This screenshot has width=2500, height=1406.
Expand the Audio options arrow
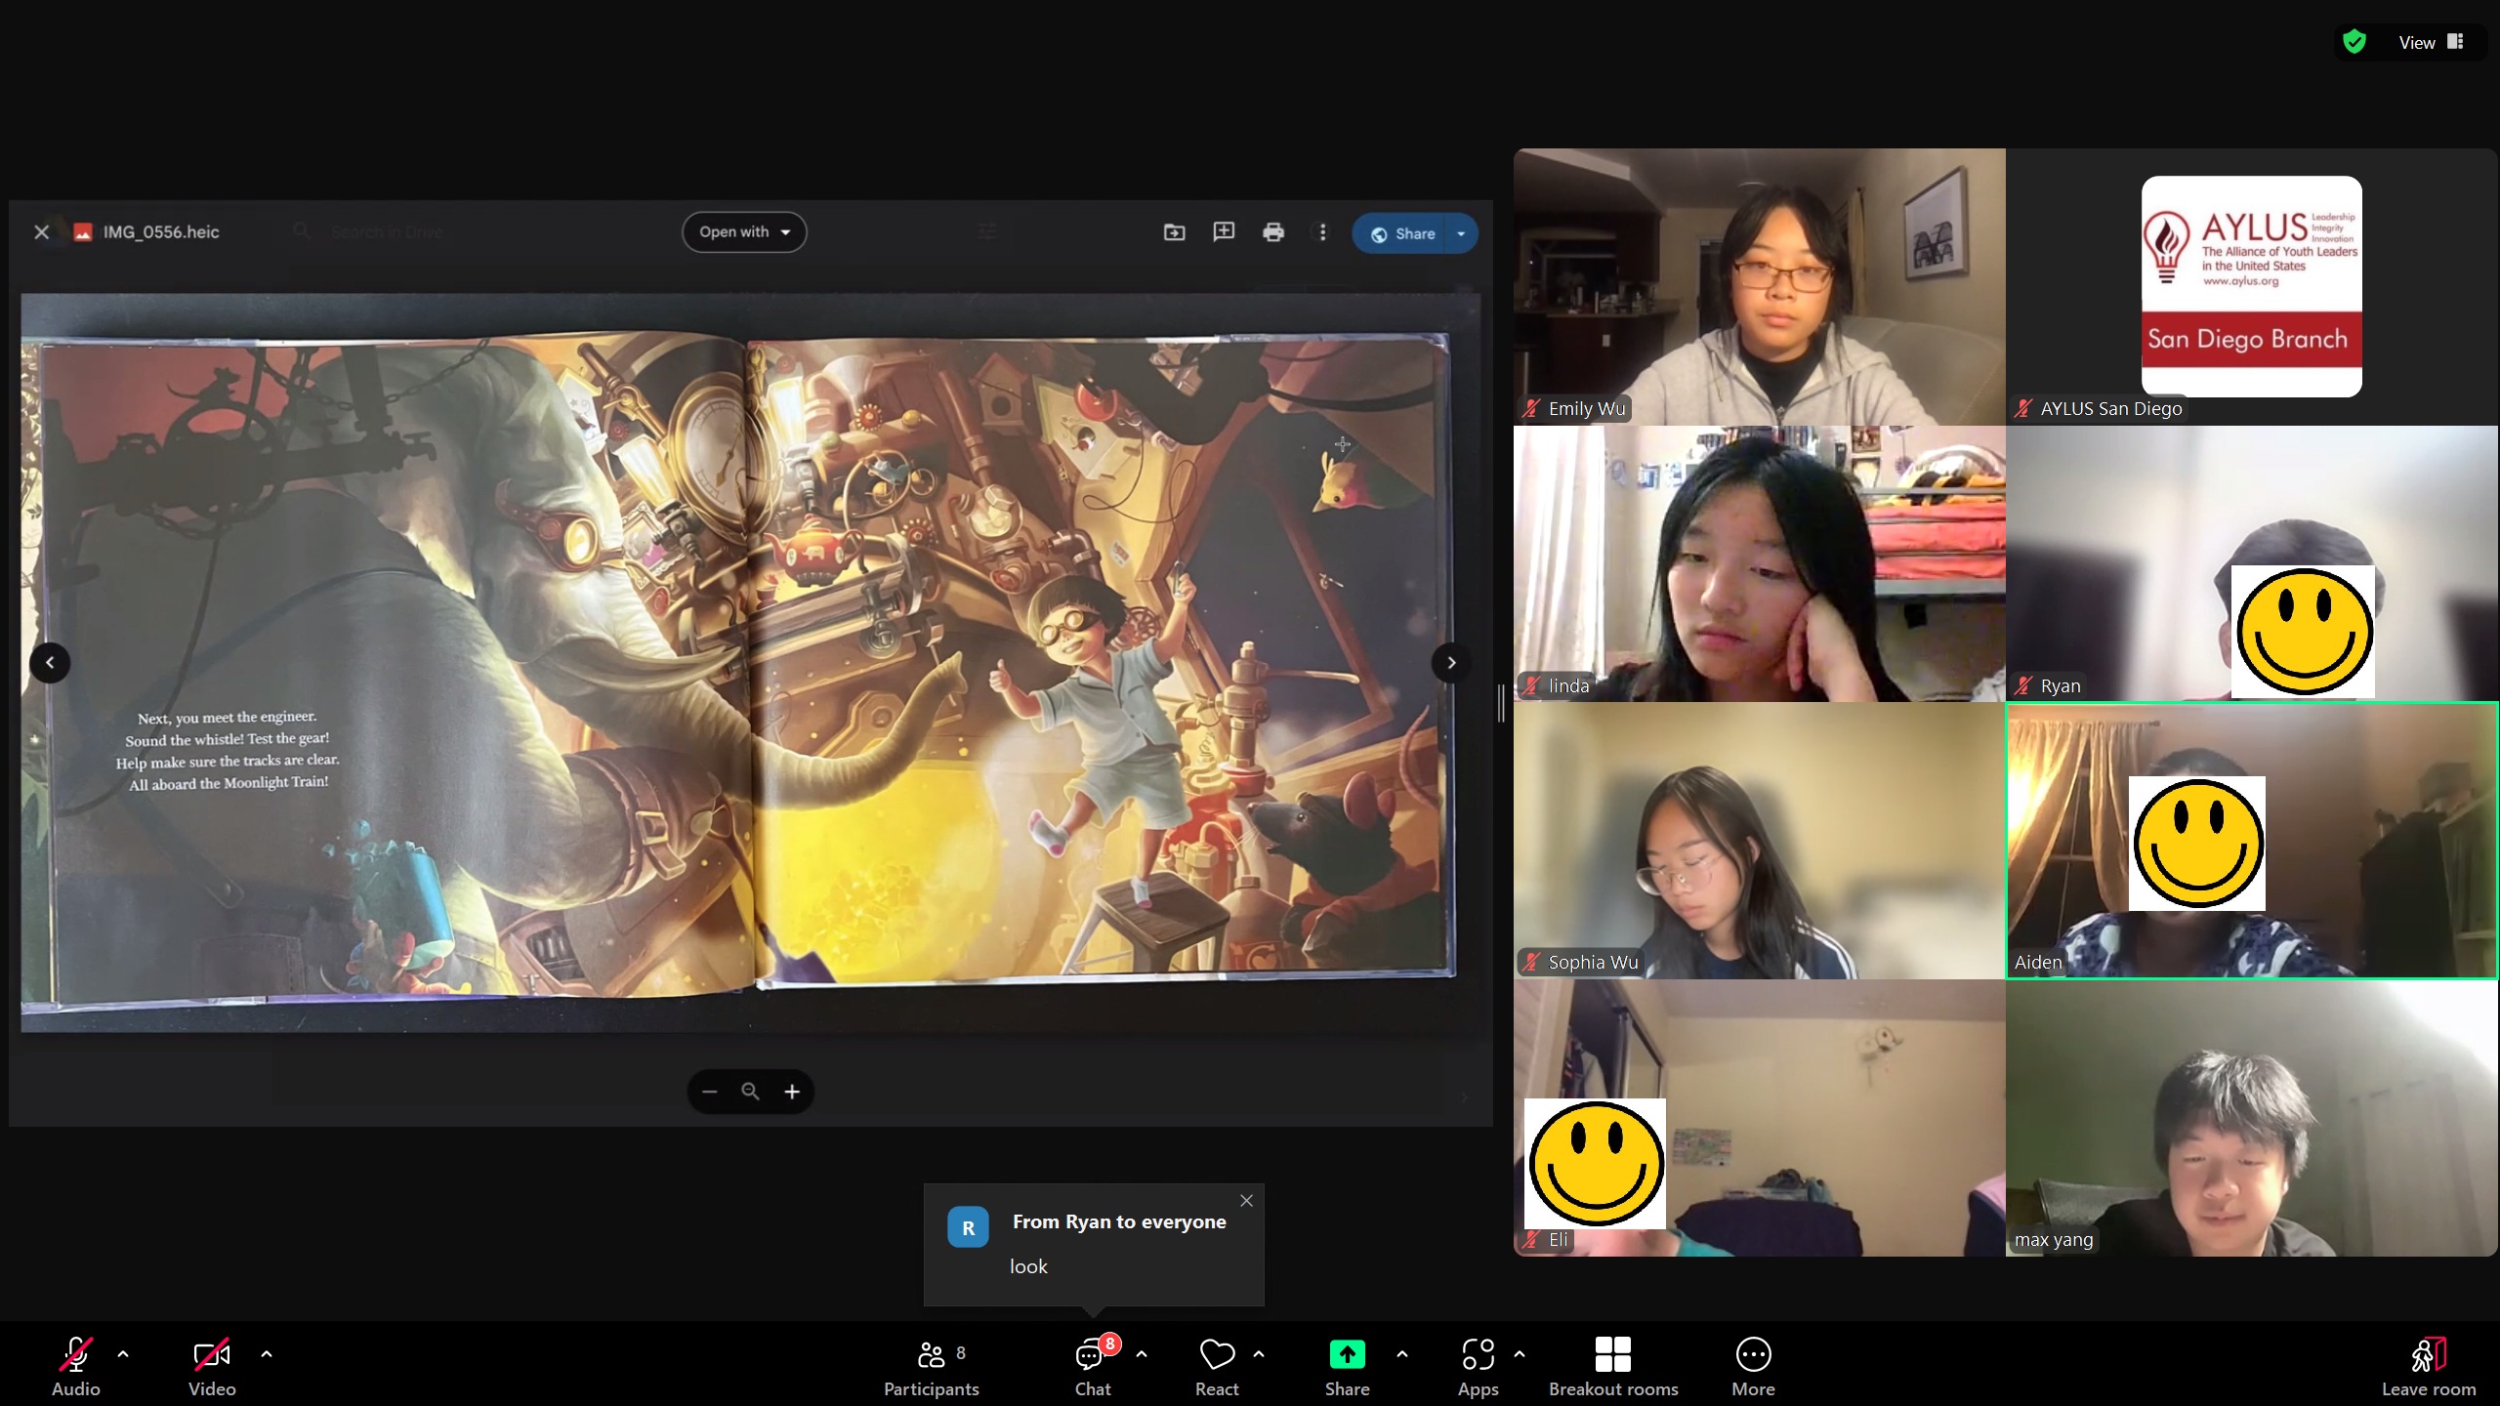(123, 1354)
